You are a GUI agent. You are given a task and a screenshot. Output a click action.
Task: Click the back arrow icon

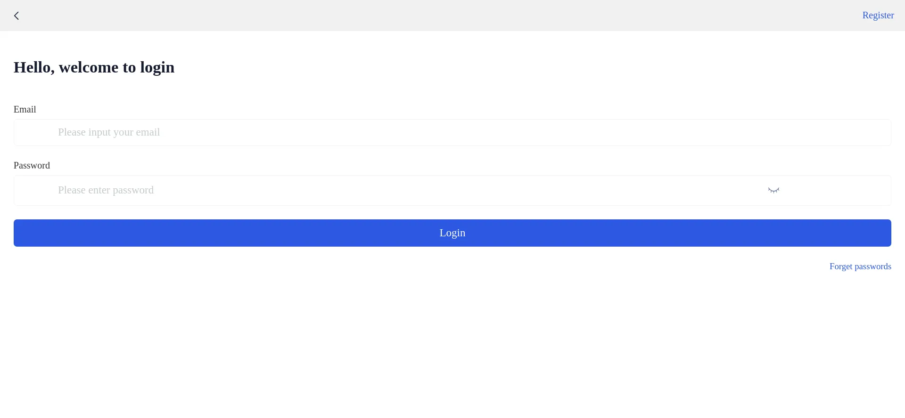pos(16,16)
